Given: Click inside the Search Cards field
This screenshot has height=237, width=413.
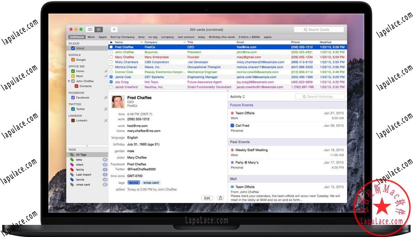Looking at the screenshot, I should point(319,29).
